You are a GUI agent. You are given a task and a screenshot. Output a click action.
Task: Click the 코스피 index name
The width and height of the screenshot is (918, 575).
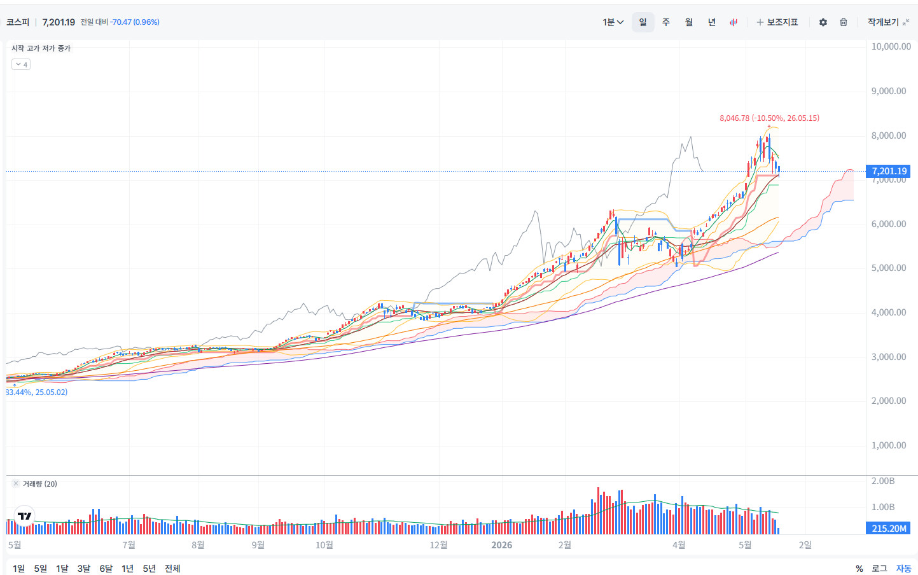coord(18,22)
